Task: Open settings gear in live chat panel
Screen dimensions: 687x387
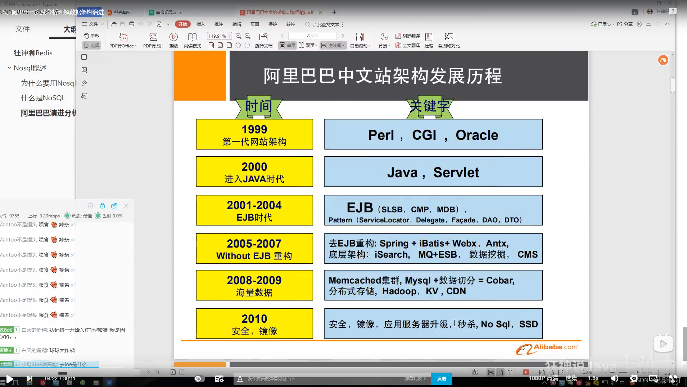Action: [90, 206]
